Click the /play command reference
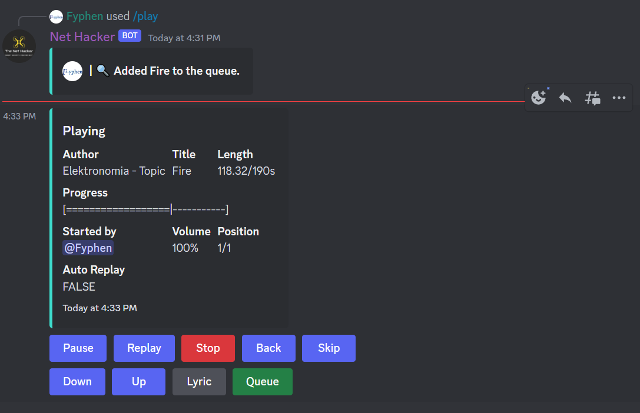The image size is (640, 413). (x=145, y=16)
